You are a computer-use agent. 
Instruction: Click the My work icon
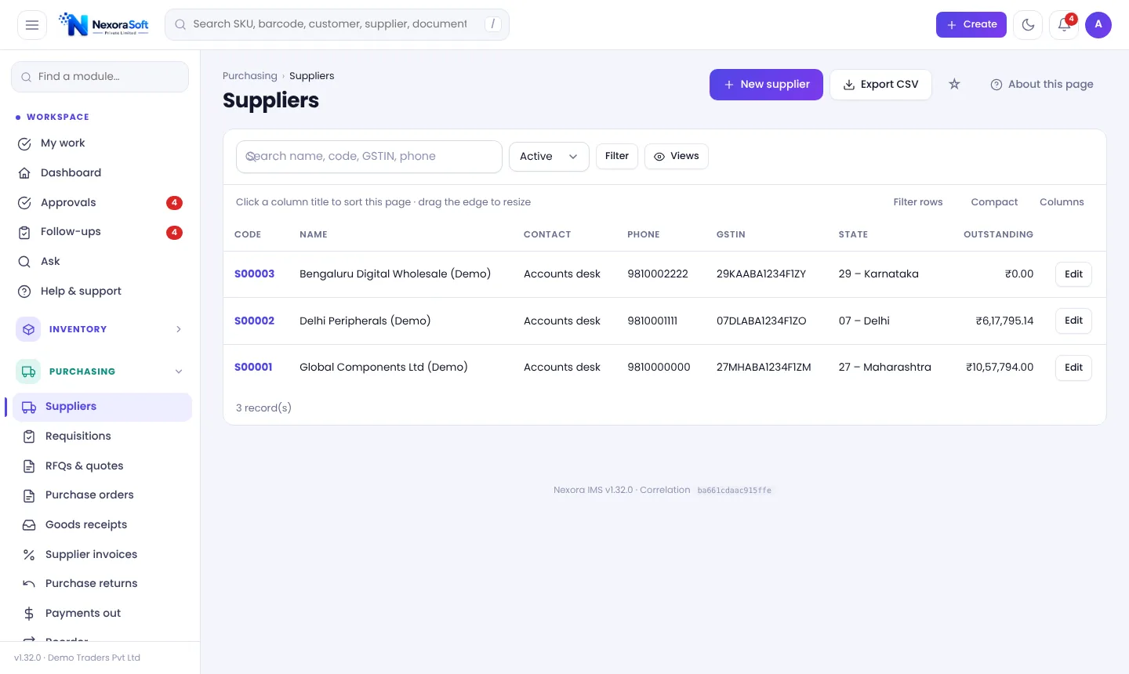coord(24,143)
